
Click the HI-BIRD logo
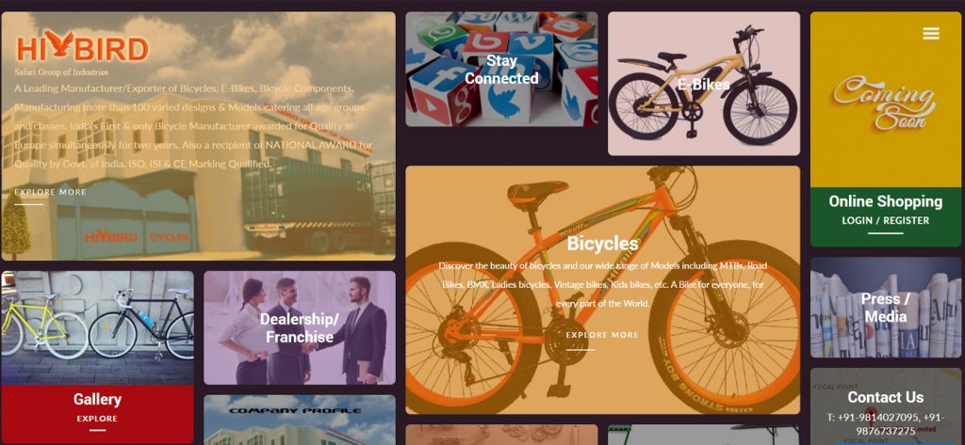[x=83, y=47]
